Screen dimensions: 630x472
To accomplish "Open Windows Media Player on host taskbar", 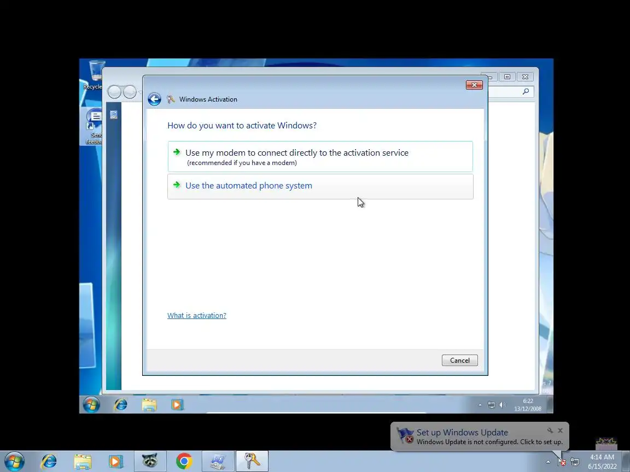I will pos(116,461).
